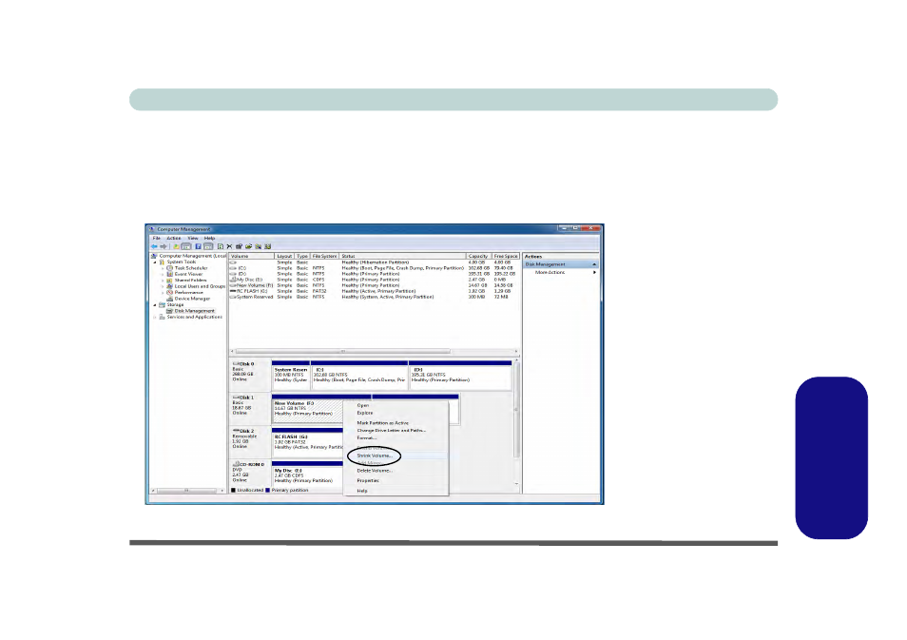Screen dimensions: 907x640
Task: Click the Back arrow toolbar icon
Action: pyautogui.click(x=154, y=246)
